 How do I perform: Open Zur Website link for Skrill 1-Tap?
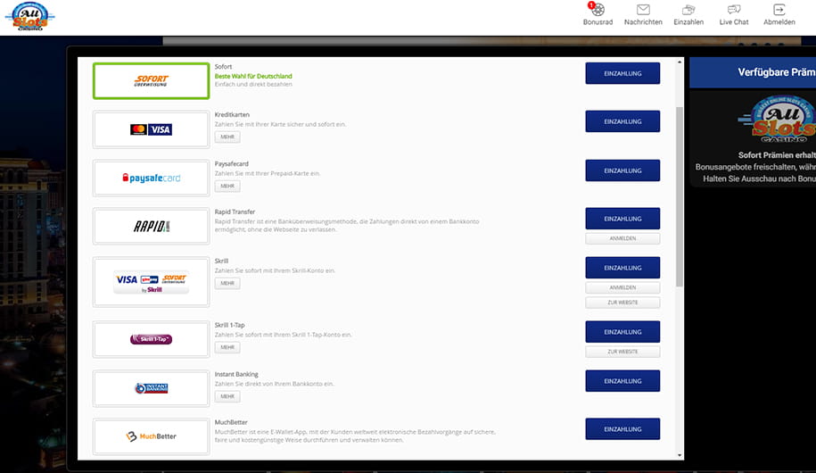pos(622,352)
